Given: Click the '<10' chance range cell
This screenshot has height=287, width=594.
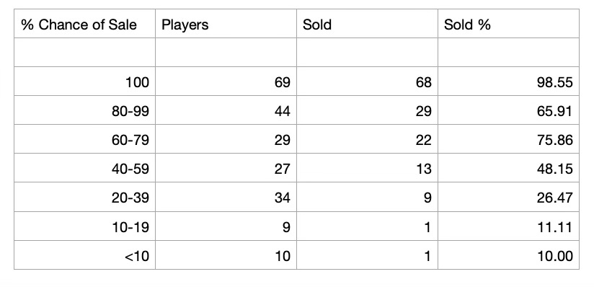Looking at the screenshot, I should click(x=84, y=255).
